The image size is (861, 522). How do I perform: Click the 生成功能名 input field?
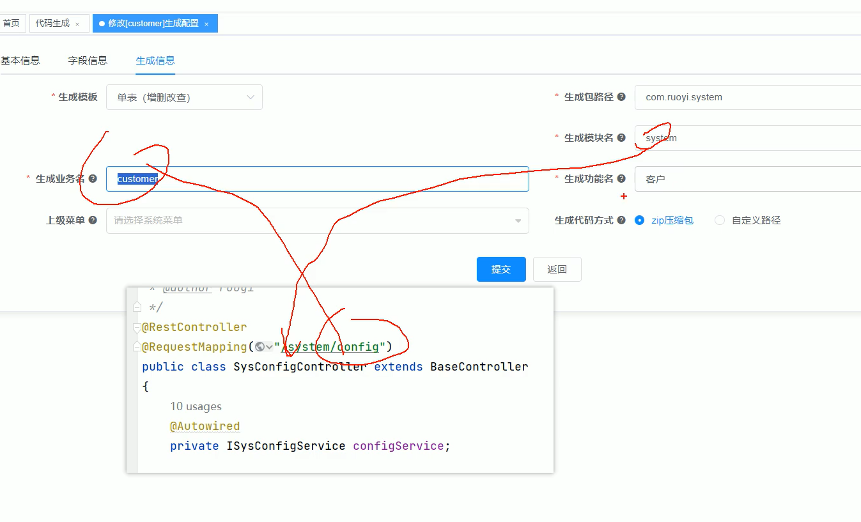748,179
